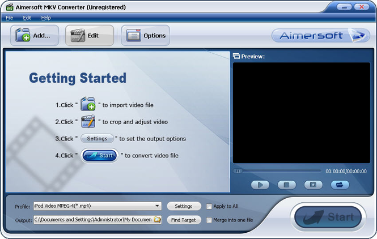Take a snapshot of the preview
This screenshot has height=239, width=377.
click(313, 185)
